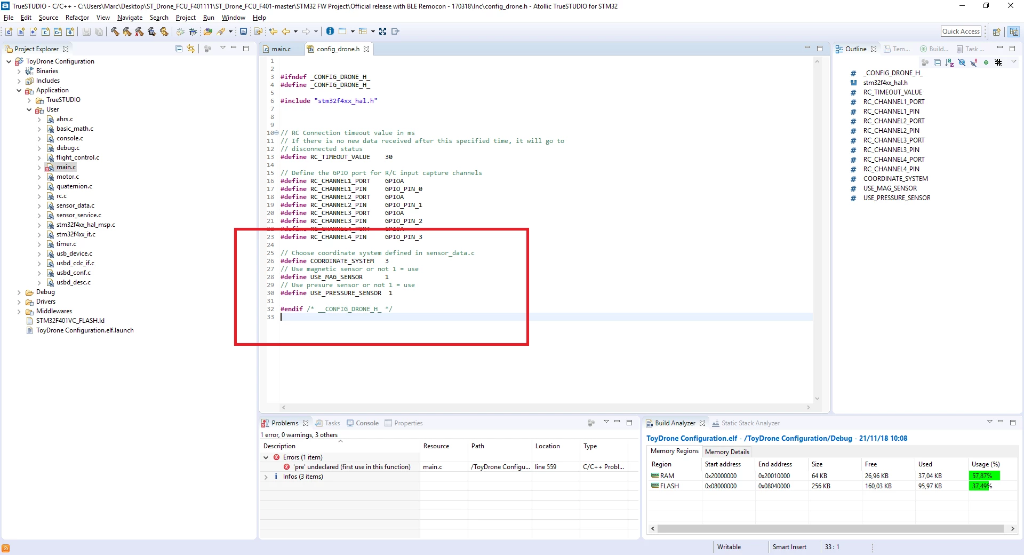
Task: Click Smart Insert status bar entry
Action: tap(789, 547)
